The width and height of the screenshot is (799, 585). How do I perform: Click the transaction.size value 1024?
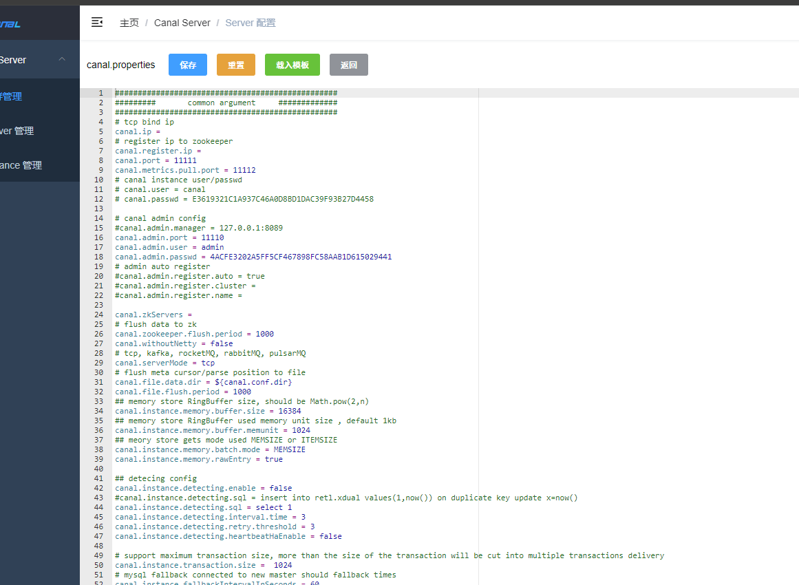[283, 566]
